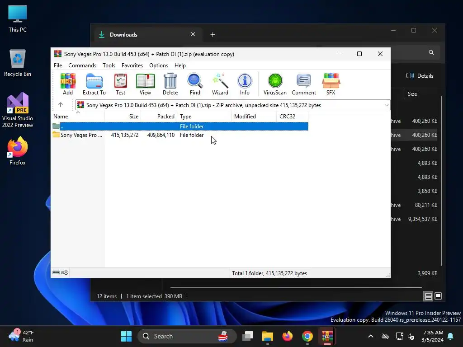This screenshot has width=463, height=347.
Task: Click the SFX toolbar icon
Action: [x=331, y=84]
